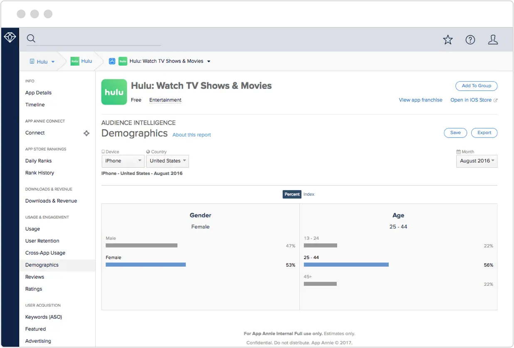Click the Entertainment category link
The height and width of the screenshot is (348, 514).
[166, 100]
